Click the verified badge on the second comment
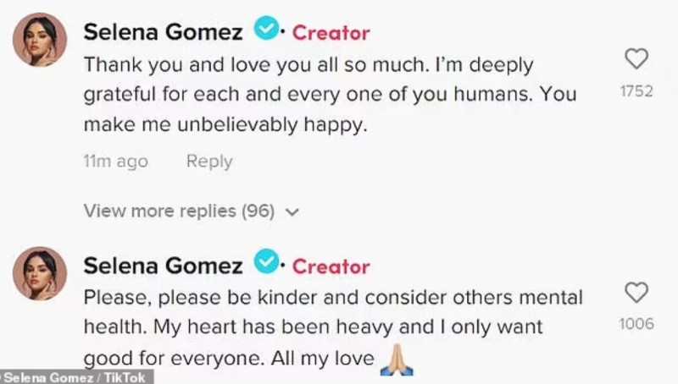Screen dimensions: 678x384 coord(268,264)
